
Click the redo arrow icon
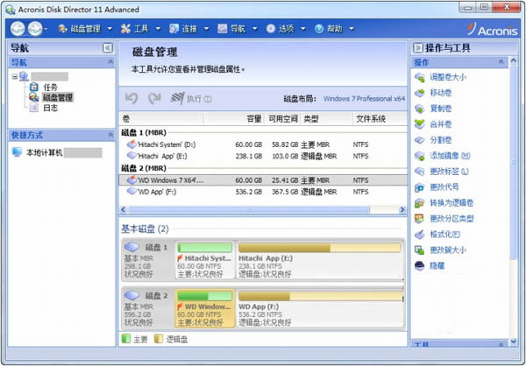[154, 99]
